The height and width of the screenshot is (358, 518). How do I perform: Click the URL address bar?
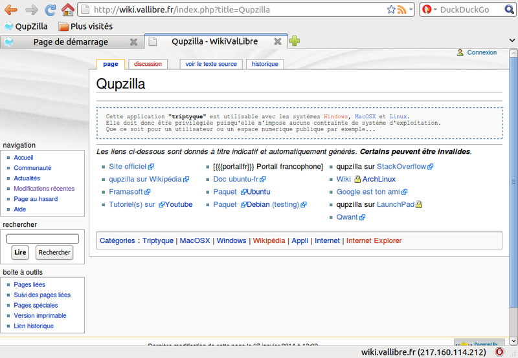[233, 10]
